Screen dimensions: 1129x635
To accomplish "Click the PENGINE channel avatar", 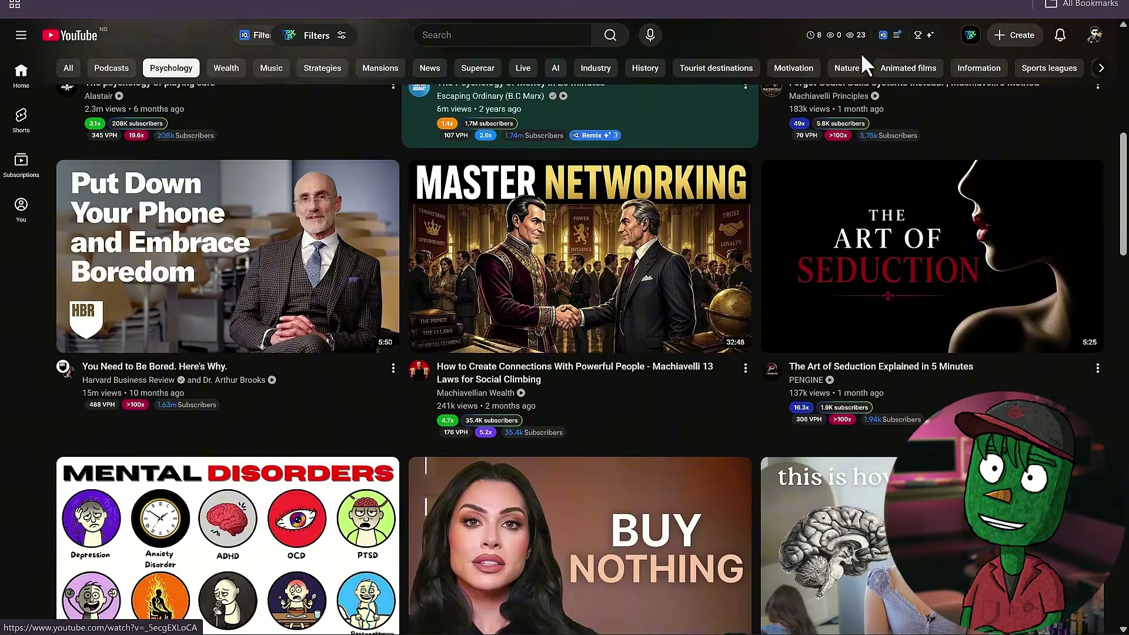I will click(x=771, y=370).
